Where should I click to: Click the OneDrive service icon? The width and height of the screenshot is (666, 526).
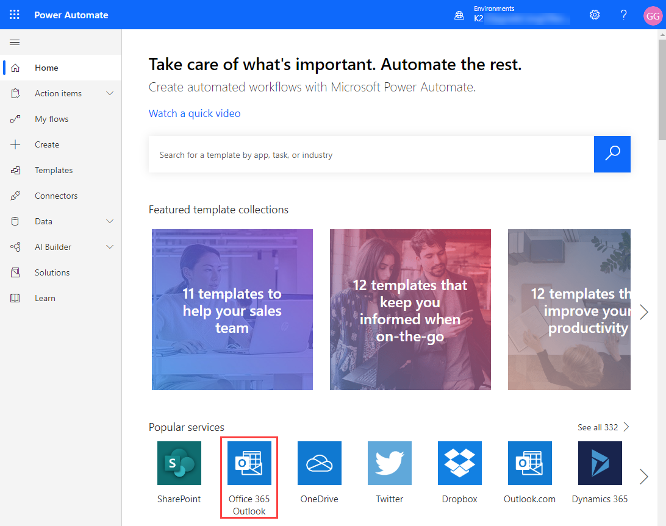point(319,463)
